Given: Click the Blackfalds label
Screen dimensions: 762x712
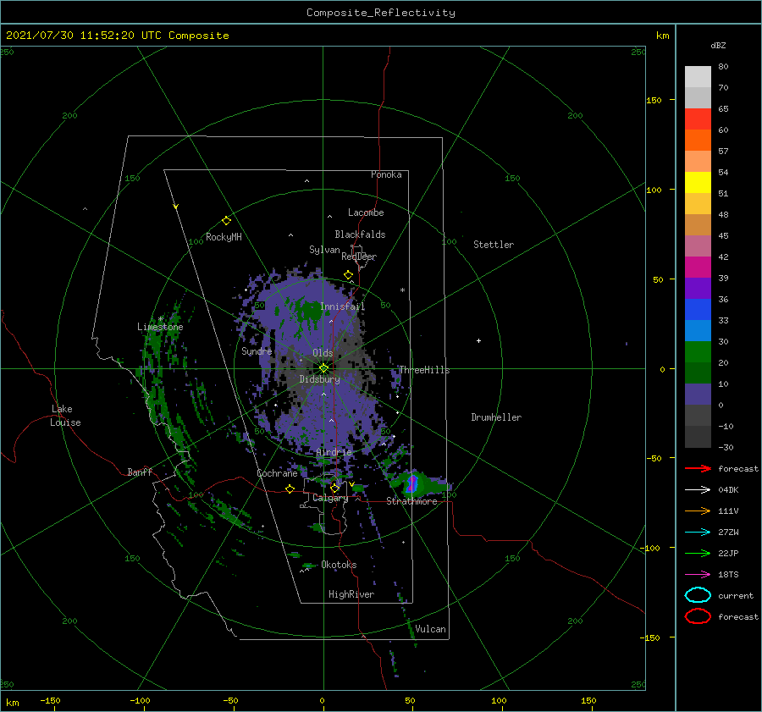Looking at the screenshot, I should click(x=360, y=235).
